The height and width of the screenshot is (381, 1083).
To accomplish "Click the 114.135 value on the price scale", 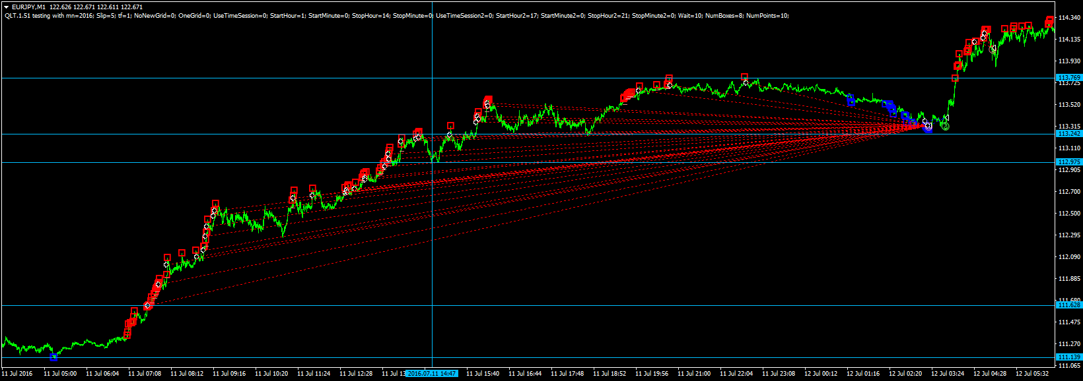I will coord(1069,40).
